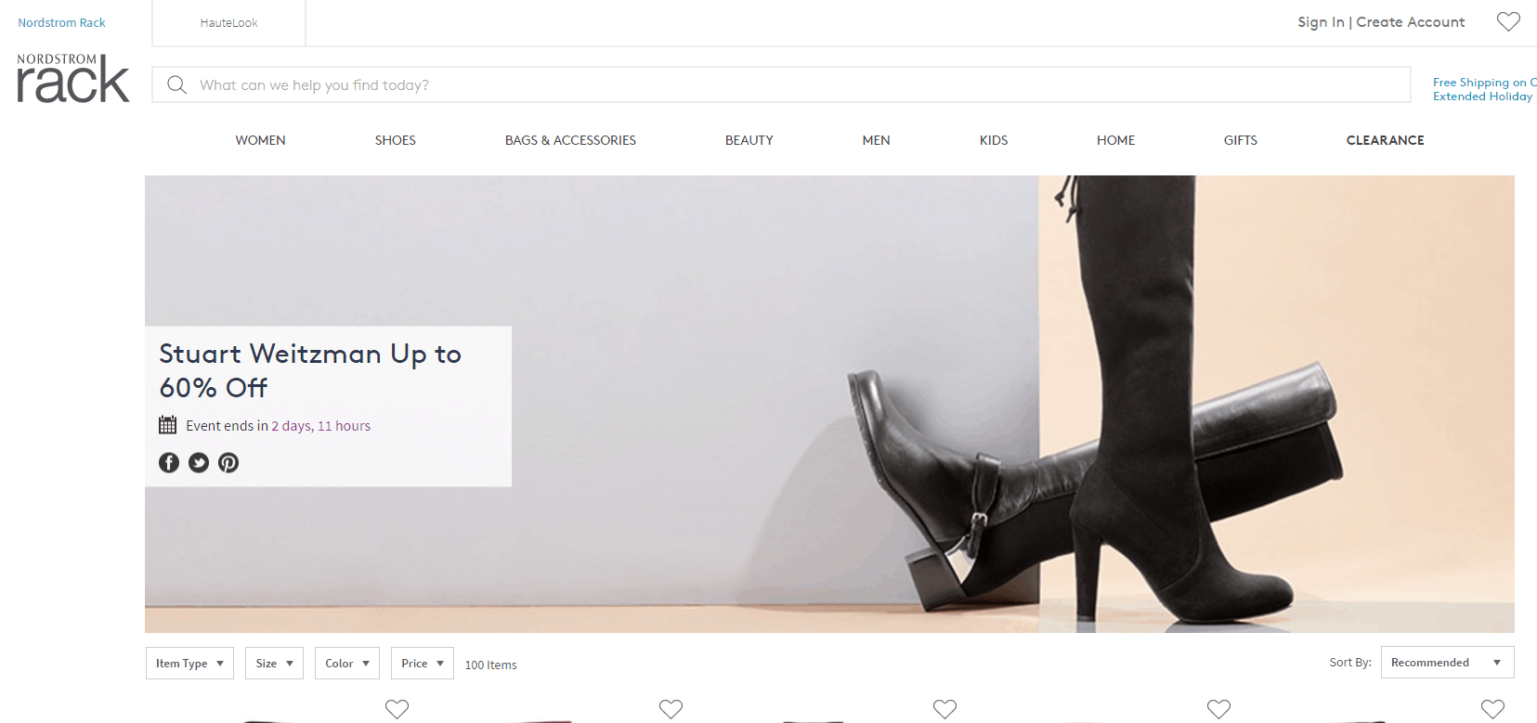Expand the Price filter
Screen dimensions: 1537x723
tap(423, 663)
